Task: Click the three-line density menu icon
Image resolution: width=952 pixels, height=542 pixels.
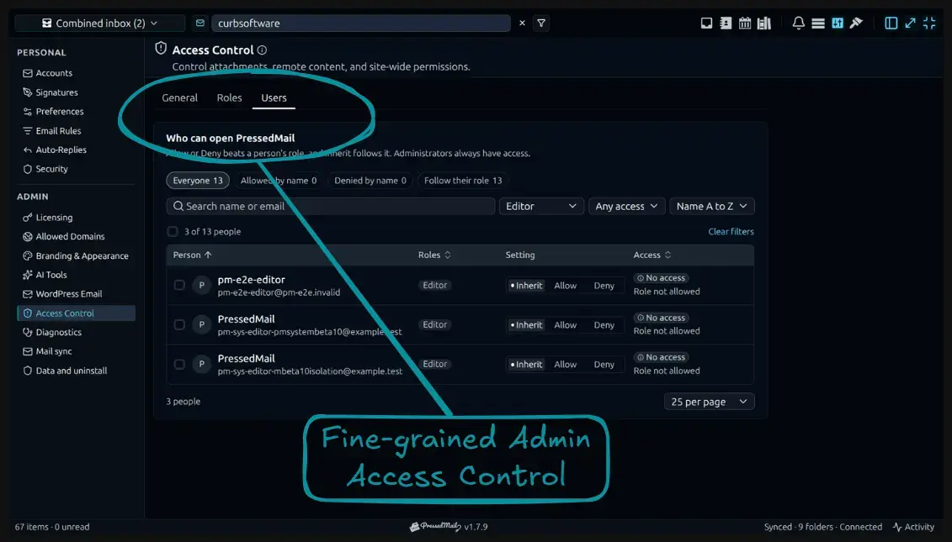Action: [818, 23]
